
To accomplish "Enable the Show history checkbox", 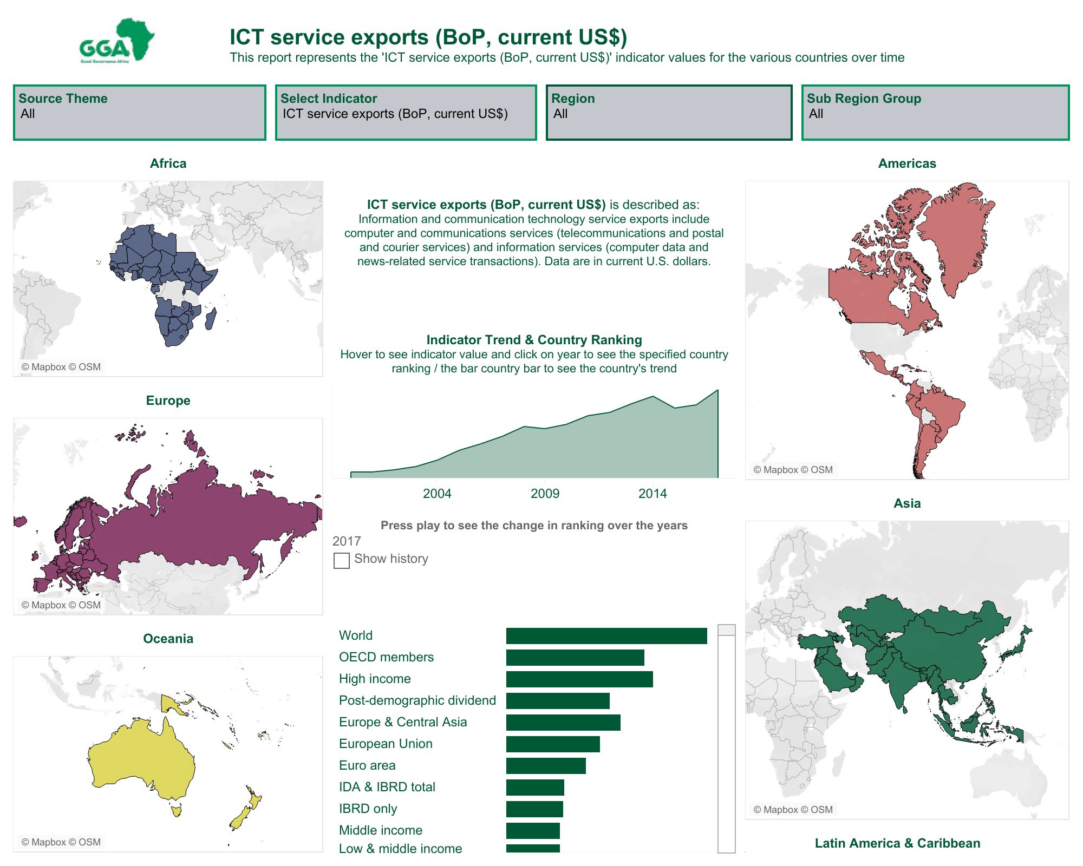I will pos(342,560).
